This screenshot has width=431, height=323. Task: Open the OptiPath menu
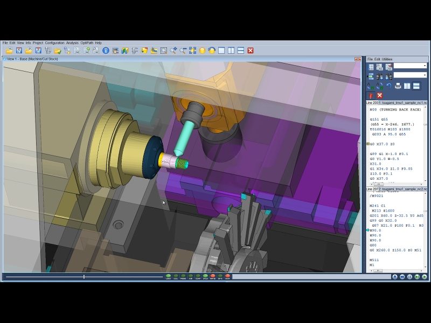coord(87,43)
